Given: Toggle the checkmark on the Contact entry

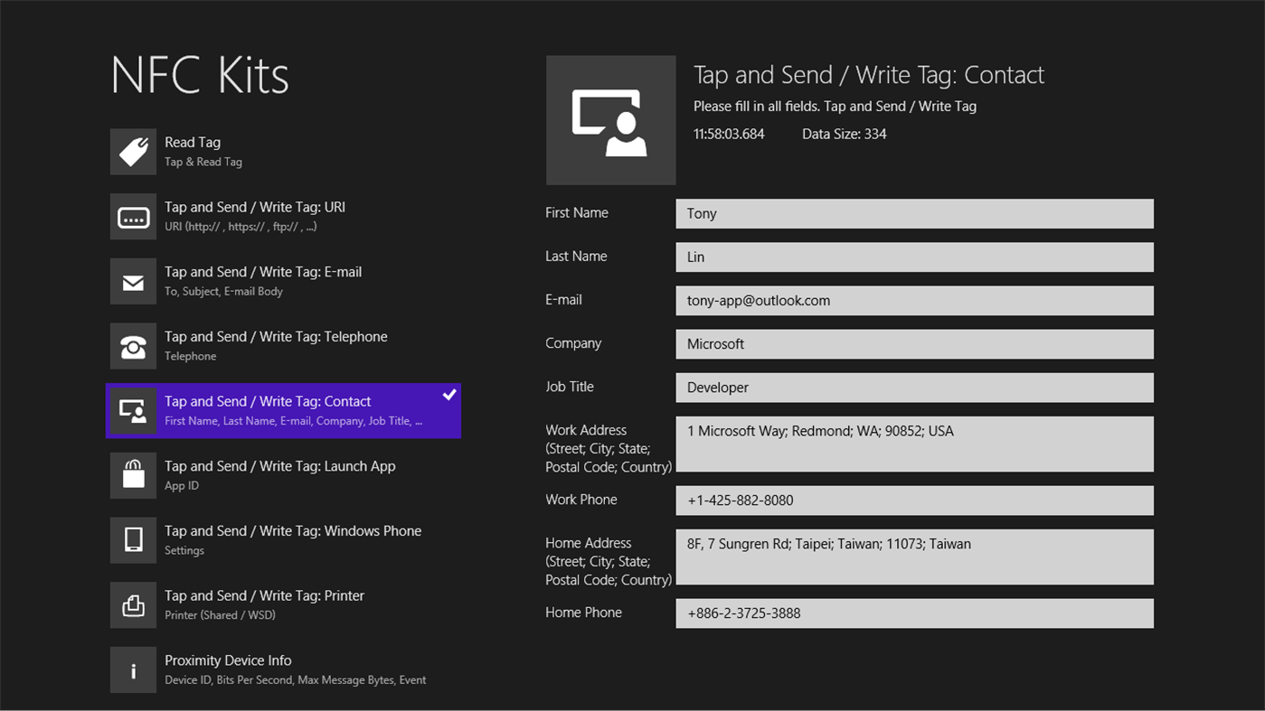Looking at the screenshot, I should 449,394.
